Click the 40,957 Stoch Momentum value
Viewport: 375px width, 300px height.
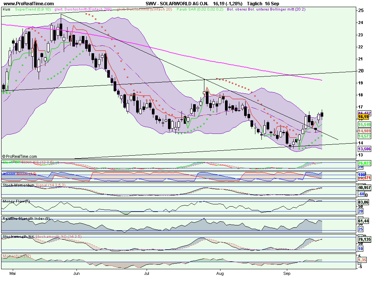[x=364, y=188]
